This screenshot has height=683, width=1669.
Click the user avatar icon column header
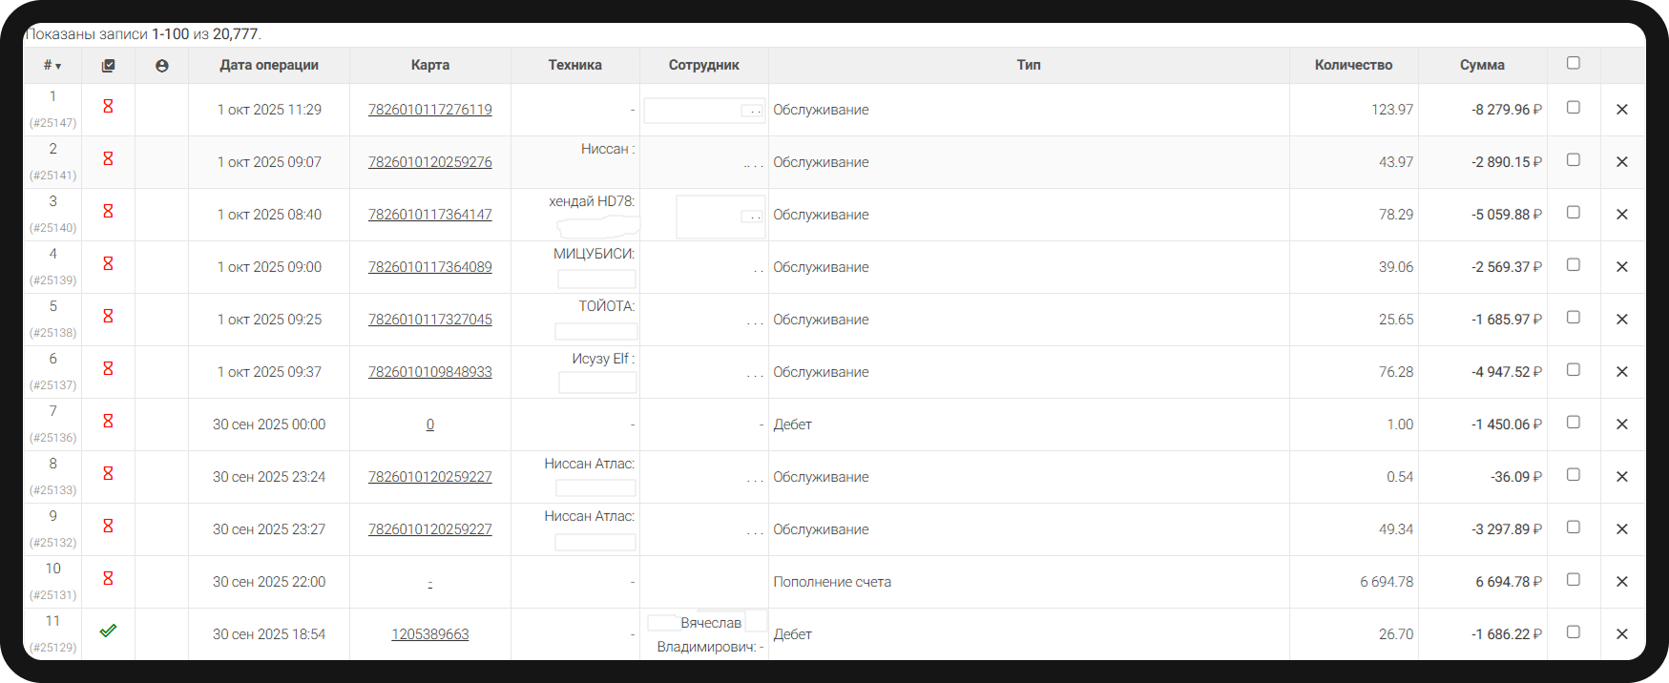point(161,66)
